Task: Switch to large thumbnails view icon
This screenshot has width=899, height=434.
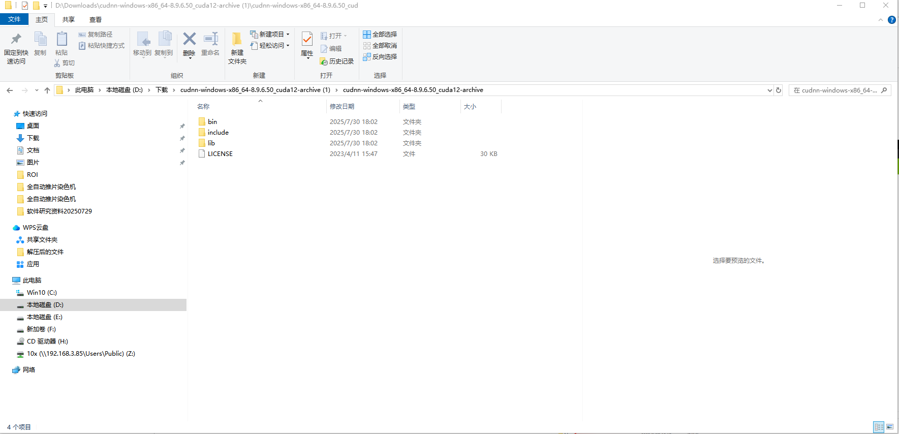Action: (x=890, y=427)
